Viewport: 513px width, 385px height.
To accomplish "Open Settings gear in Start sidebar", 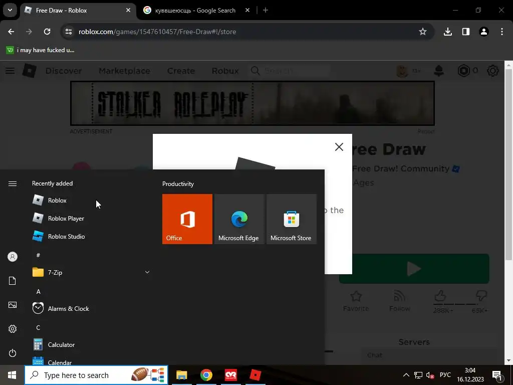I will coord(13,329).
